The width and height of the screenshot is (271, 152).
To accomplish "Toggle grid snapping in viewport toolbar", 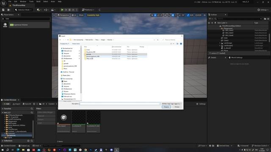I will (173, 15).
